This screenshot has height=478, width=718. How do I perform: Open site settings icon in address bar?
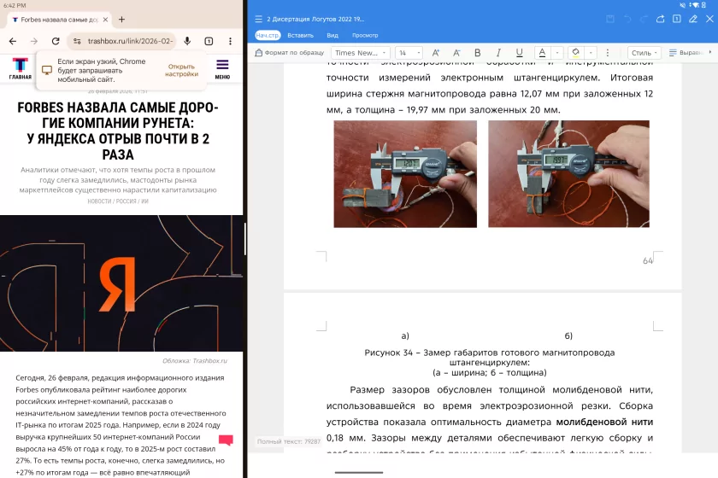78,41
